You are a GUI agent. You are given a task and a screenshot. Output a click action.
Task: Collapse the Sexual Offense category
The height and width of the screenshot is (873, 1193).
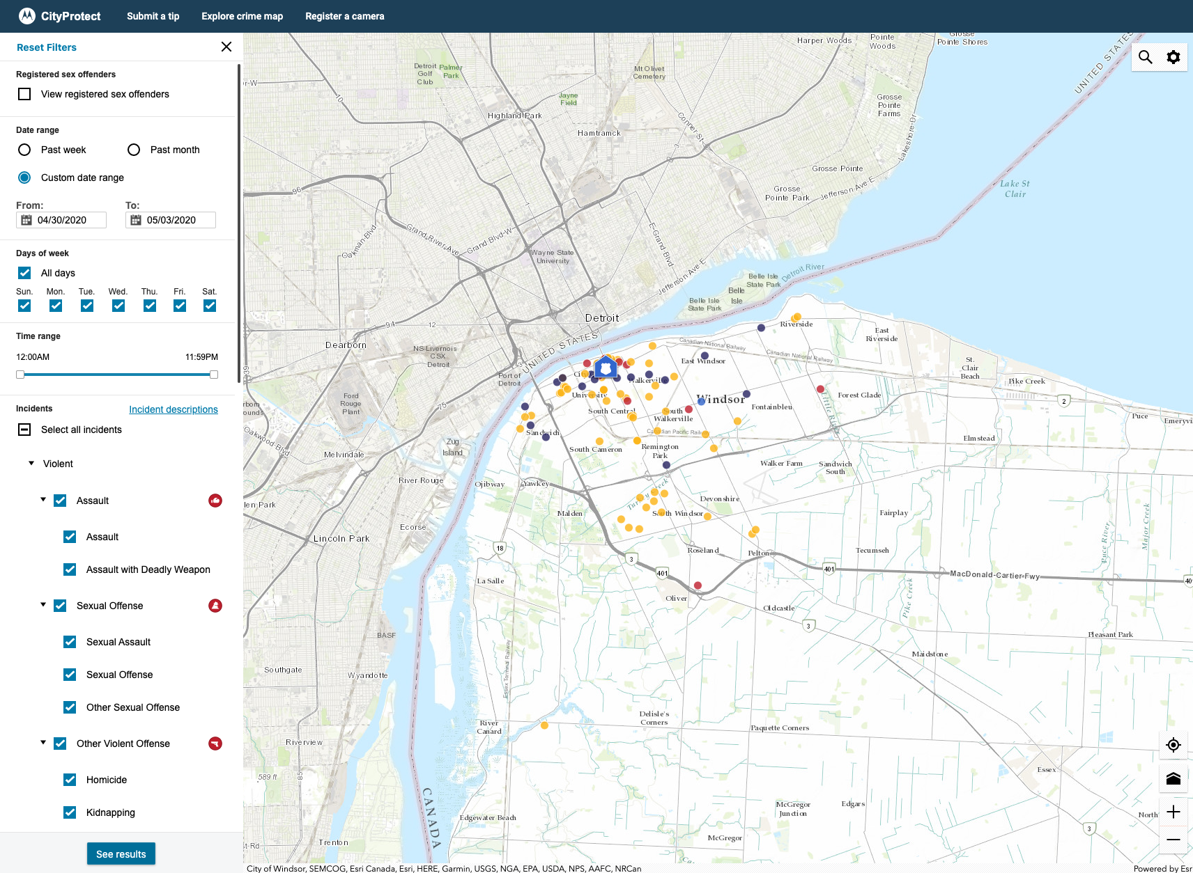[x=43, y=605]
